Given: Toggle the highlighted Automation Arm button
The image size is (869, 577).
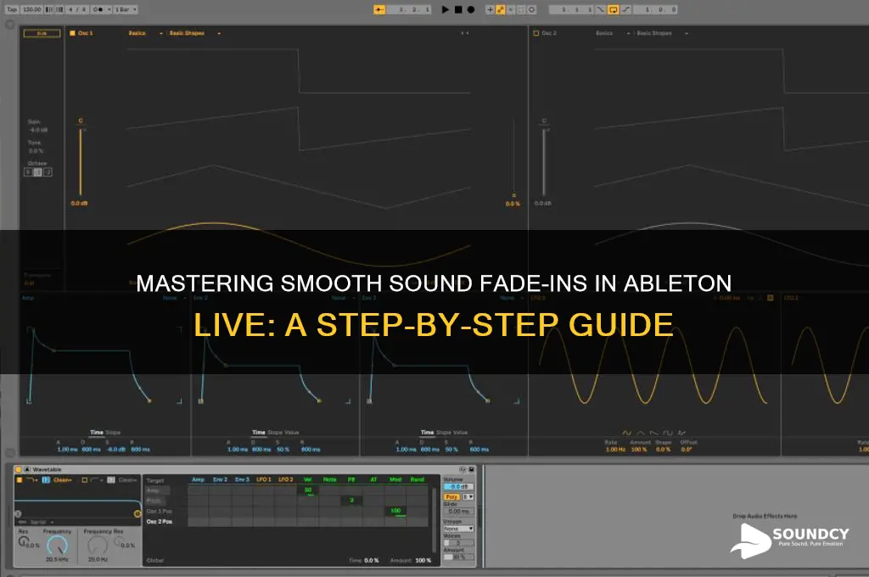Looking at the screenshot, I should click(x=501, y=9).
